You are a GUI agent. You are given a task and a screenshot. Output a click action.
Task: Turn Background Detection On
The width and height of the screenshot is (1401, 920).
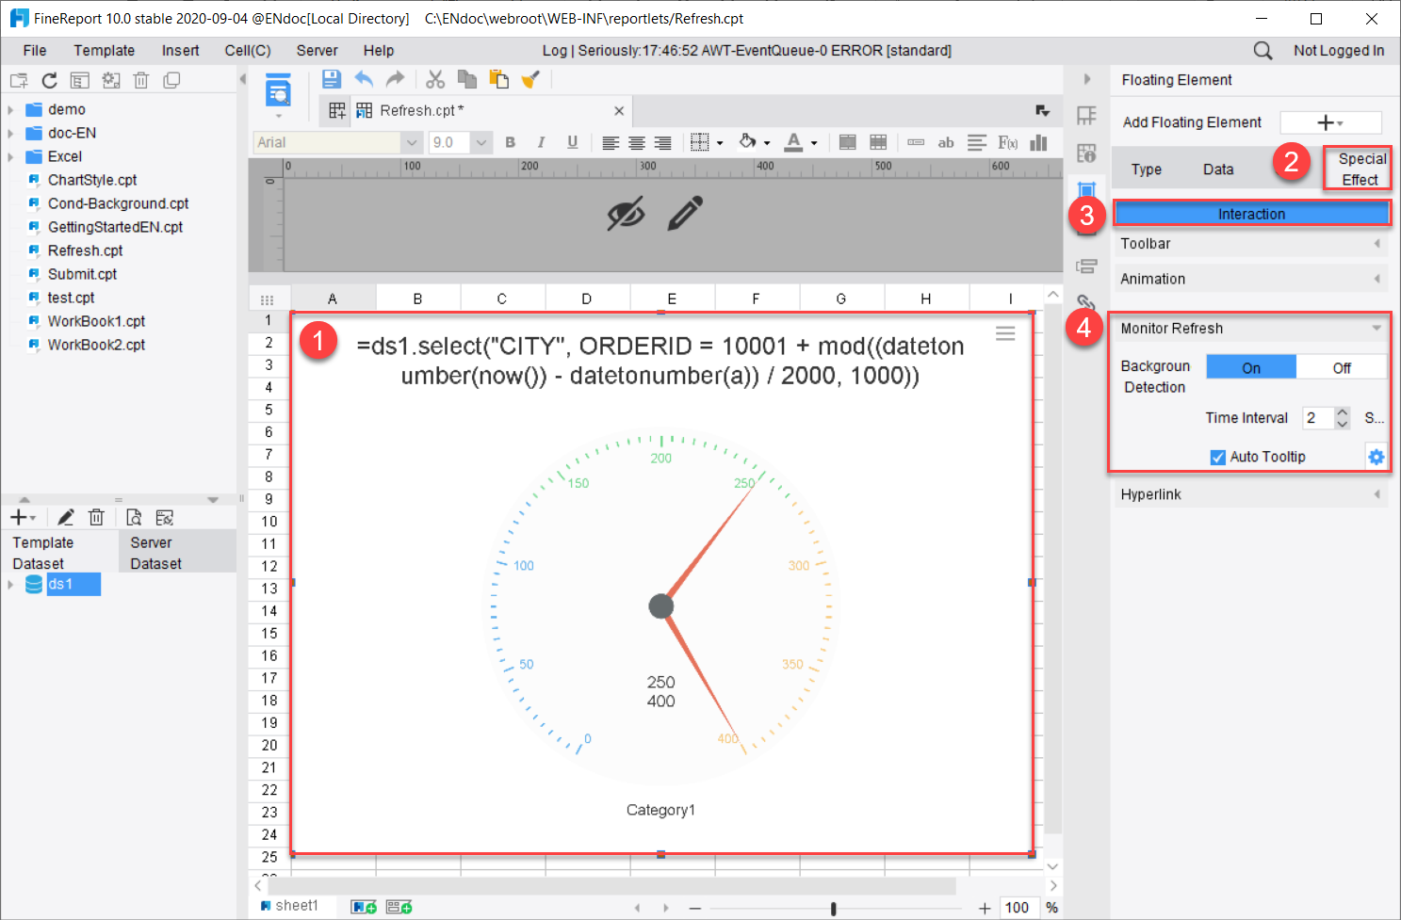[1251, 367]
